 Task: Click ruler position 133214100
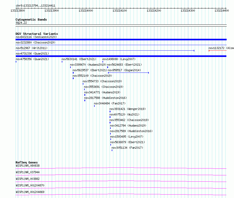pos(120,11)
